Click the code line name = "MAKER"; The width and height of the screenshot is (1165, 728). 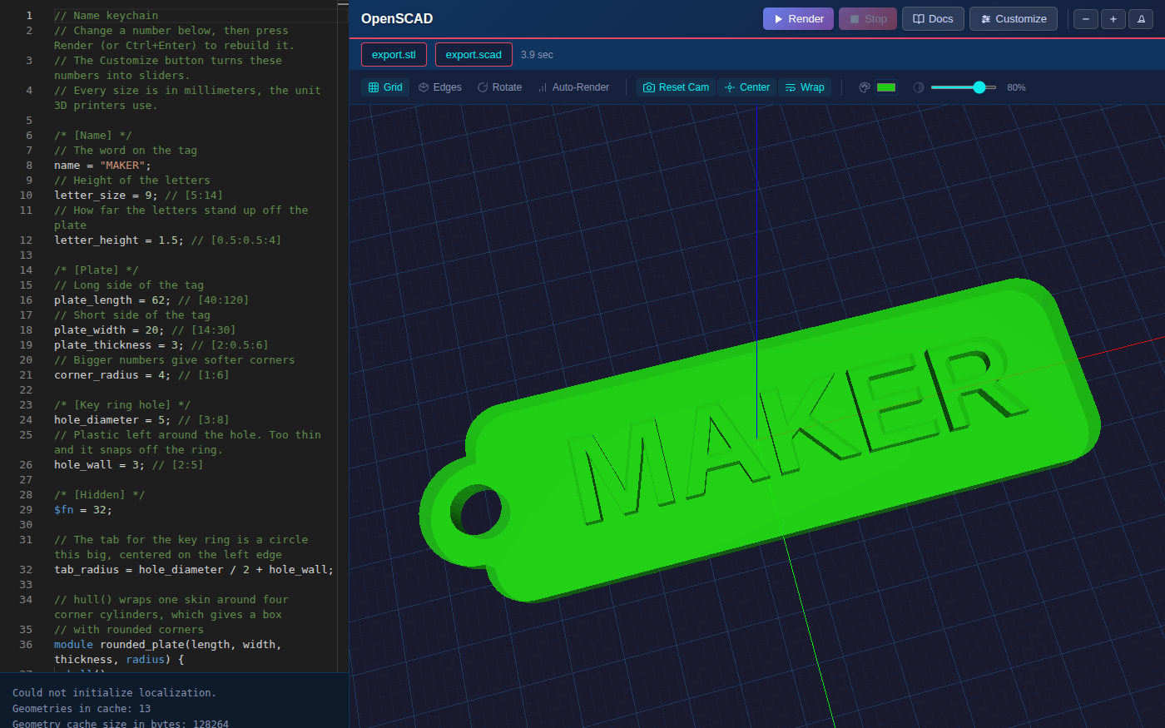click(102, 166)
